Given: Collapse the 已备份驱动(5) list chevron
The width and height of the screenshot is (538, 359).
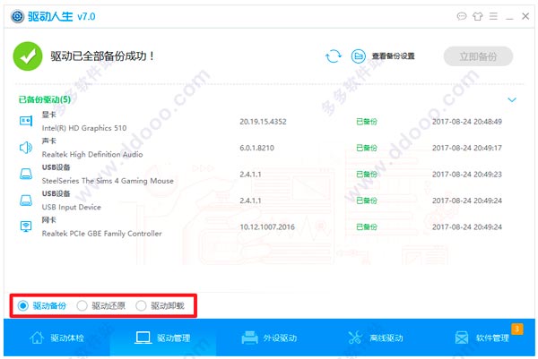Looking at the screenshot, I should click(512, 99).
